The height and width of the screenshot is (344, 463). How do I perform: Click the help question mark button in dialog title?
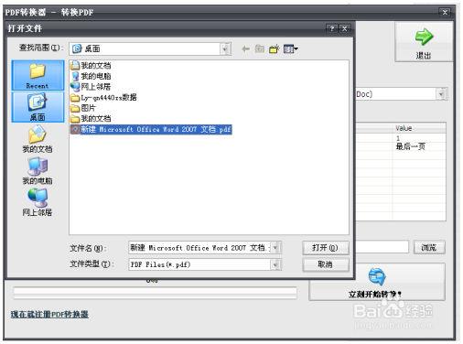[332, 28]
